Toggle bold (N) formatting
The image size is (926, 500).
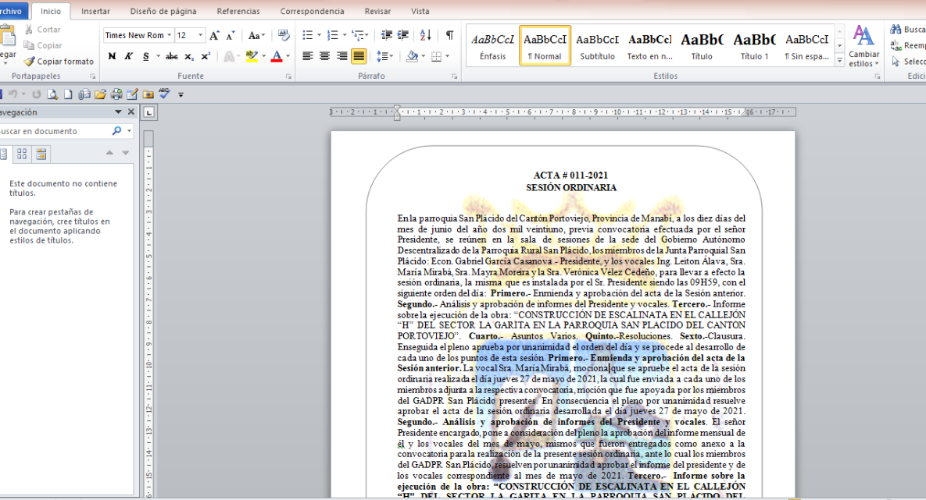tap(112, 56)
